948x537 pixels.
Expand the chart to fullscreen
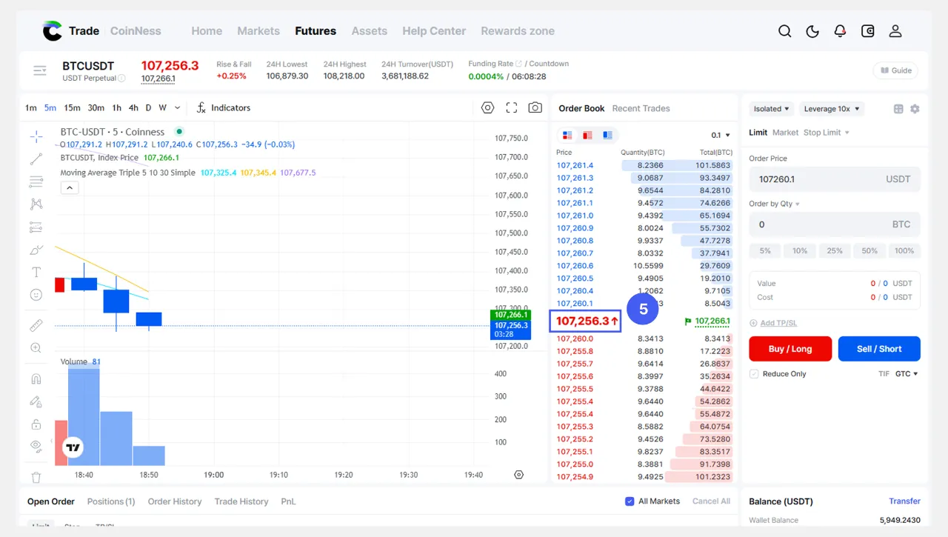point(511,107)
